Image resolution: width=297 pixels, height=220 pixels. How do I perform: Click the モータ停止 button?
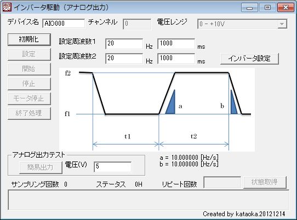(29, 99)
